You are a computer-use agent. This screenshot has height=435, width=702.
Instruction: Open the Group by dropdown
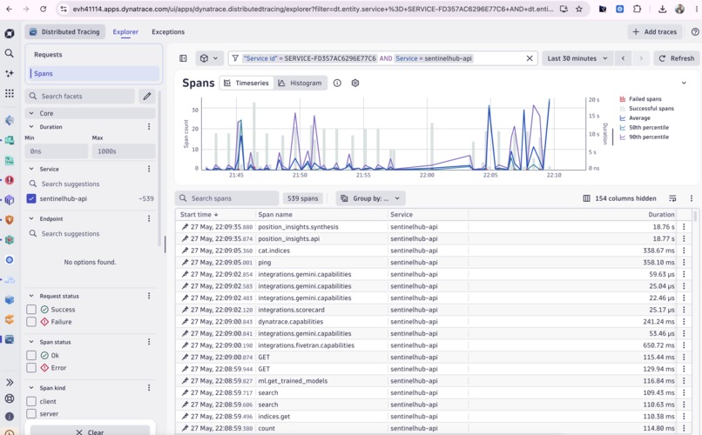pyautogui.click(x=370, y=198)
